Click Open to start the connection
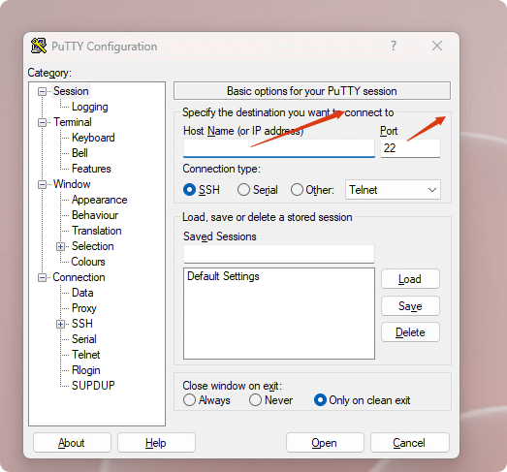Image resolution: width=507 pixels, height=472 pixels. [x=325, y=443]
